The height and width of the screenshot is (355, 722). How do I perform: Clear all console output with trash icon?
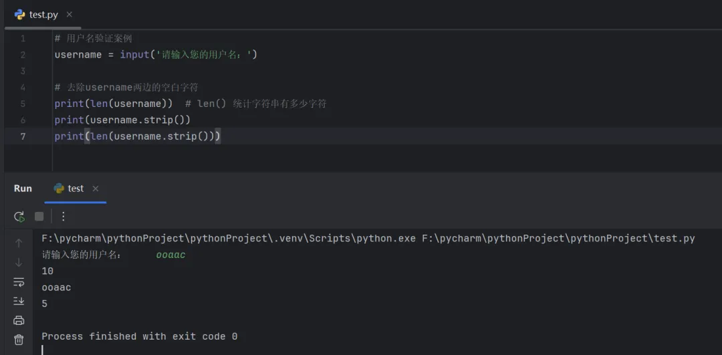[x=19, y=340]
